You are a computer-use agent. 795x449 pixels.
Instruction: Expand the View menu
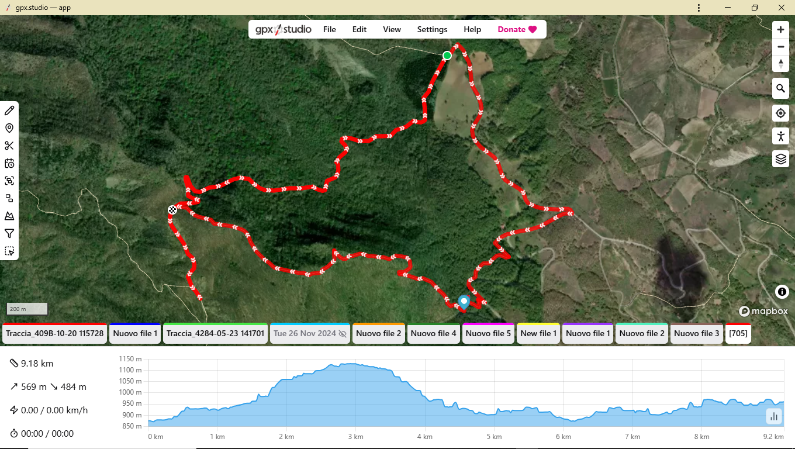click(392, 29)
